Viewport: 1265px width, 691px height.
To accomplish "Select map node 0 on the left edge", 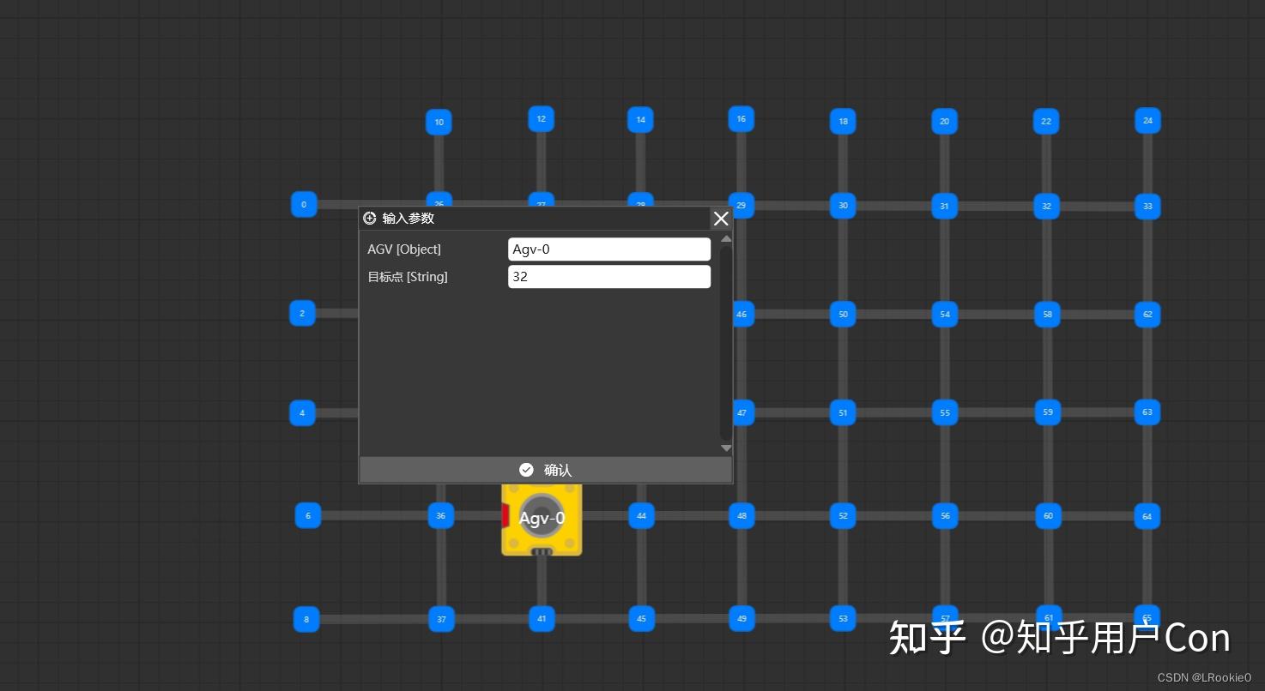I will tap(303, 204).
